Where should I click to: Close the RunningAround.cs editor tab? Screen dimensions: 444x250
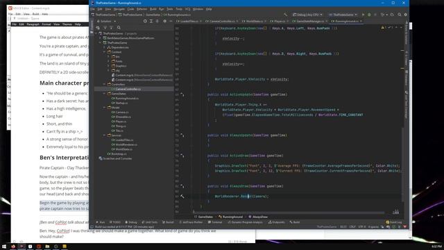[361, 22]
